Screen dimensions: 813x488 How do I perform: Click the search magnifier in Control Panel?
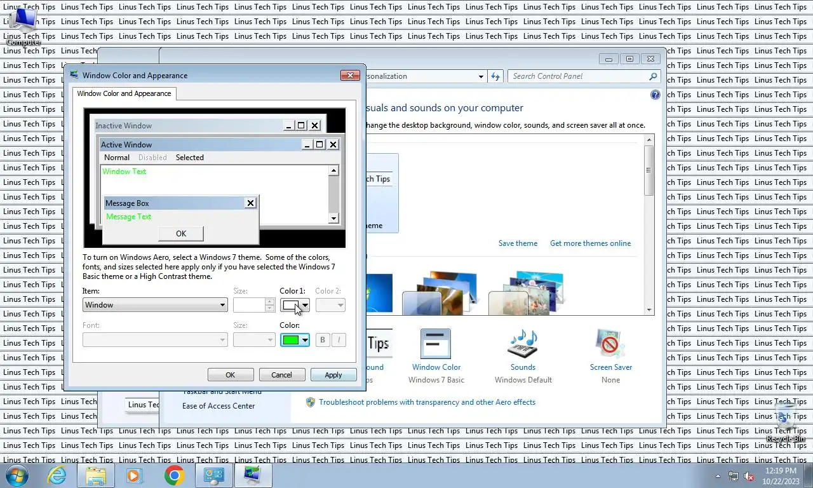(653, 76)
